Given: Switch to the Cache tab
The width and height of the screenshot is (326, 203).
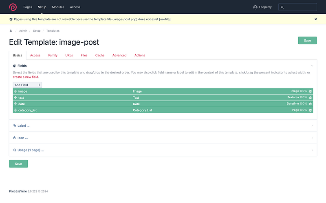Looking at the screenshot, I should [x=100, y=55].
